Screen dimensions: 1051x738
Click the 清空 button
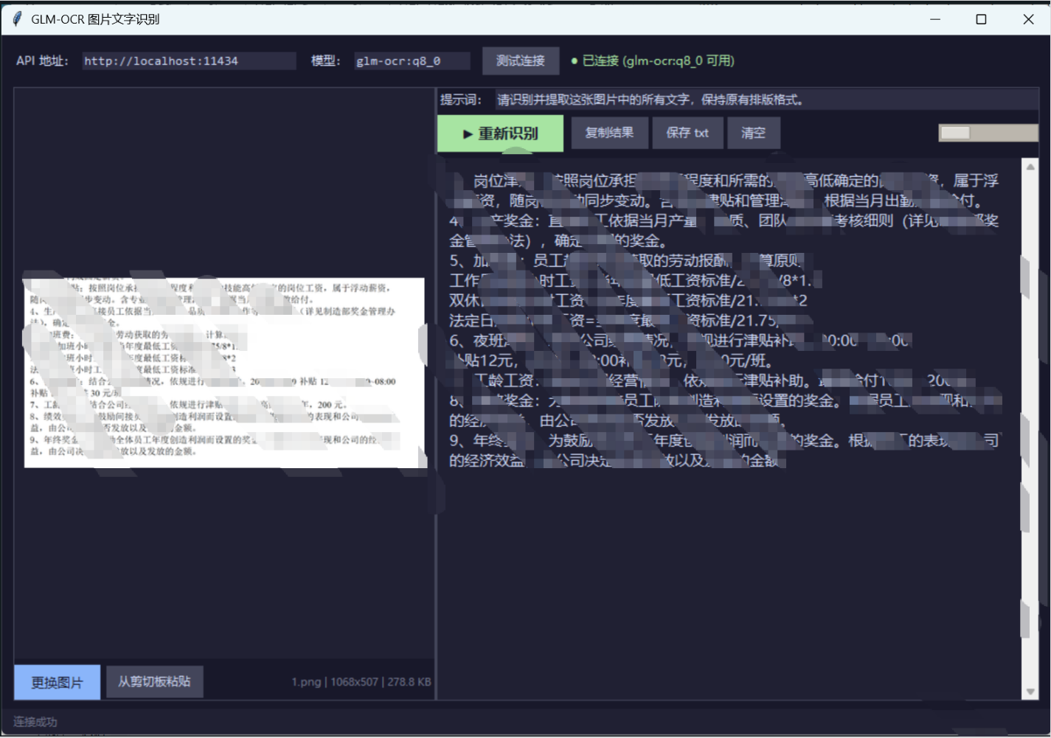click(753, 133)
